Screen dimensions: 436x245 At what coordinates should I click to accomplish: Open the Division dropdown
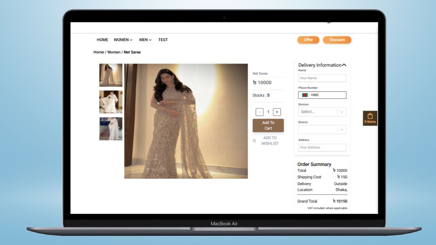pyautogui.click(x=322, y=112)
